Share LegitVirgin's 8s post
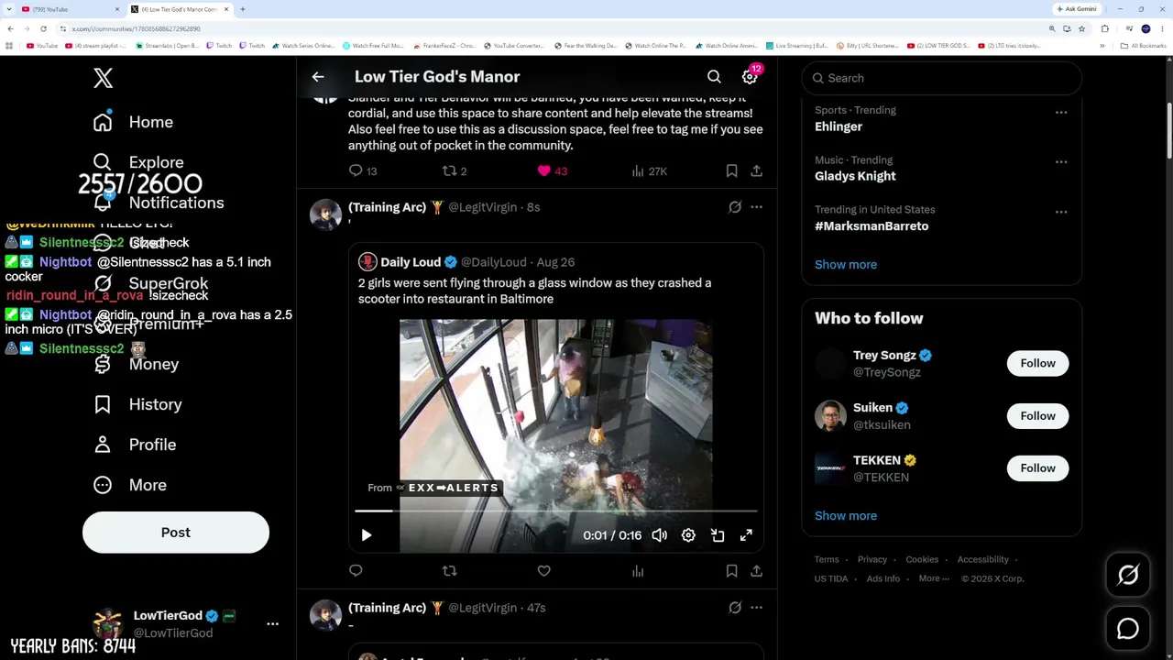The width and height of the screenshot is (1173, 660). coord(756,571)
